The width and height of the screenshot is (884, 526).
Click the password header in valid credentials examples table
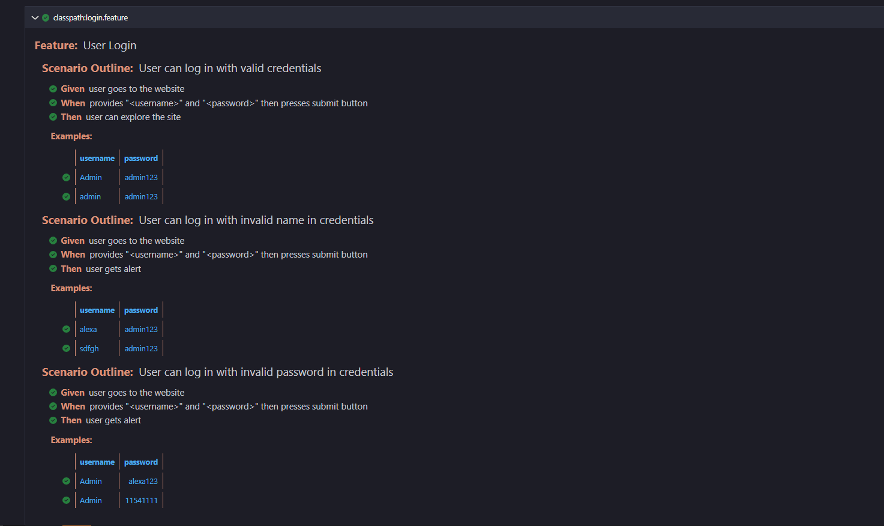(x=141, y=159)
